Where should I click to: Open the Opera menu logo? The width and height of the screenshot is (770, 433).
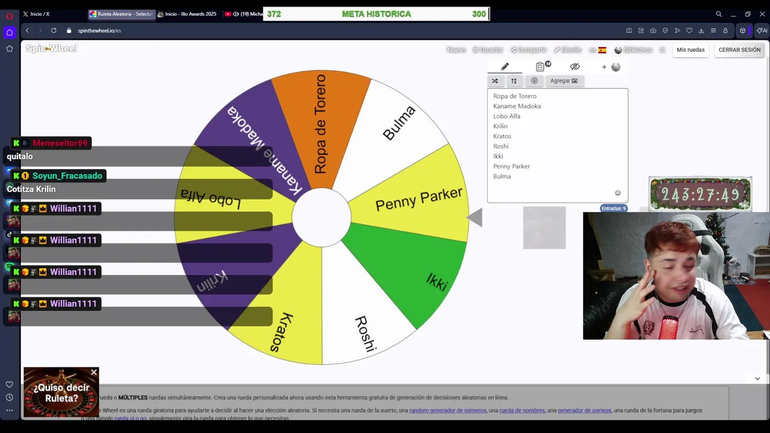tap(10, 16)
